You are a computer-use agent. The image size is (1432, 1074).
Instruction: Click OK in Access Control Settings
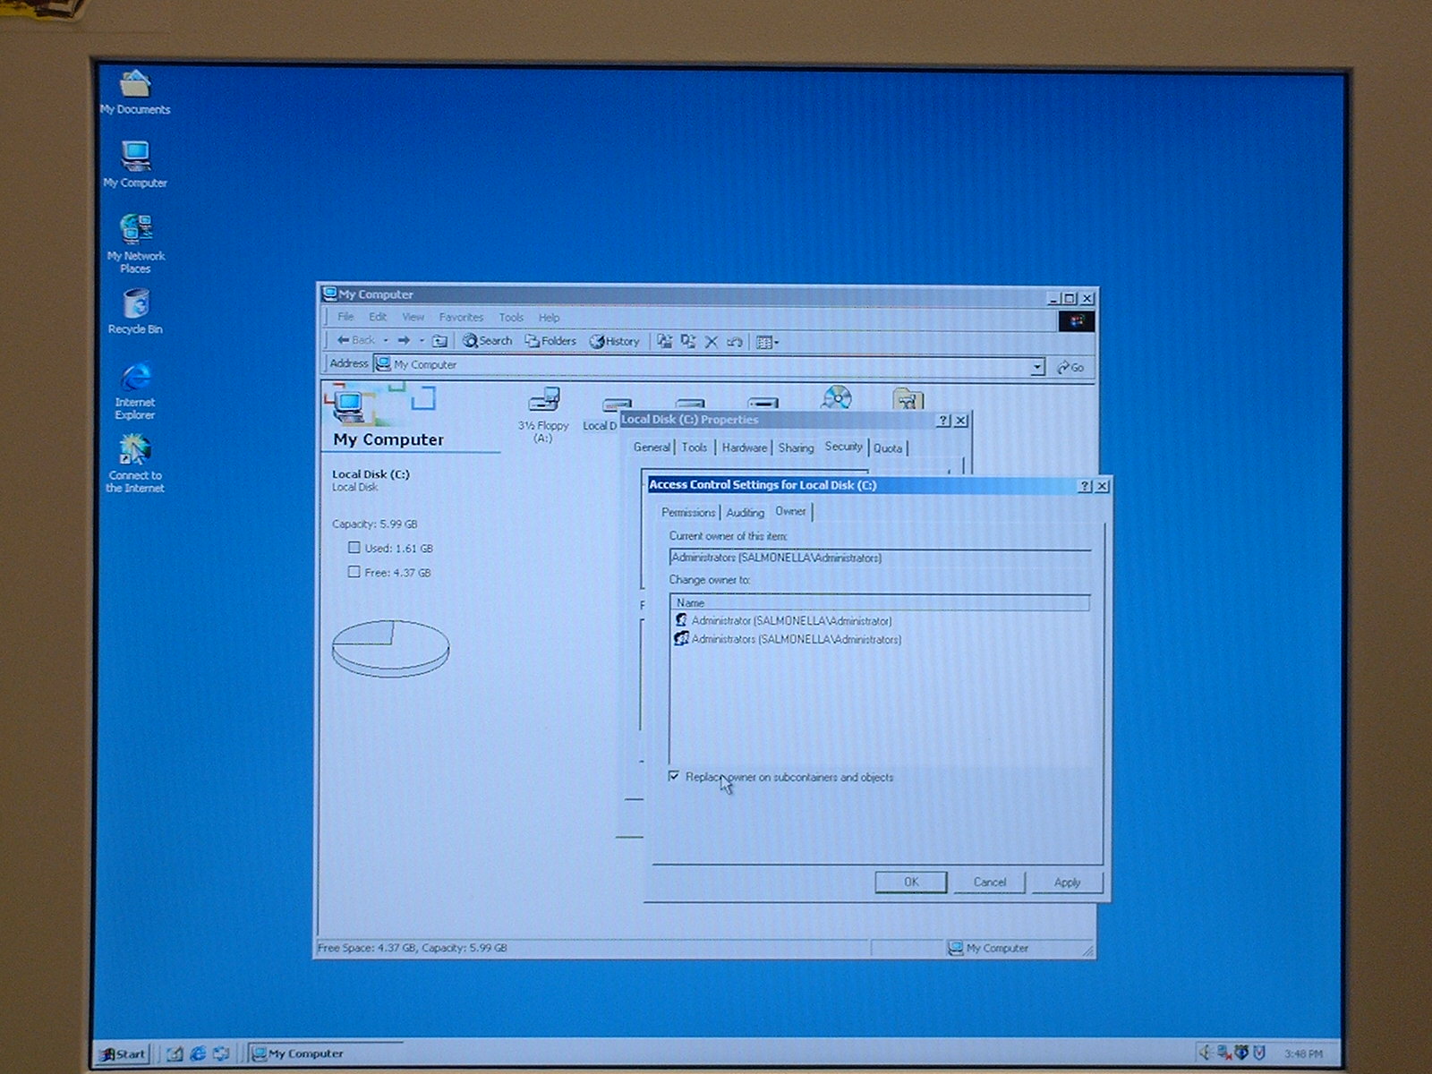(x=910, y=882)
